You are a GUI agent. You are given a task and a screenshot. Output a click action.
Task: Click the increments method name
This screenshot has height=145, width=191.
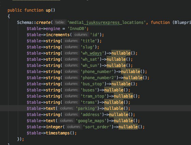58,35
